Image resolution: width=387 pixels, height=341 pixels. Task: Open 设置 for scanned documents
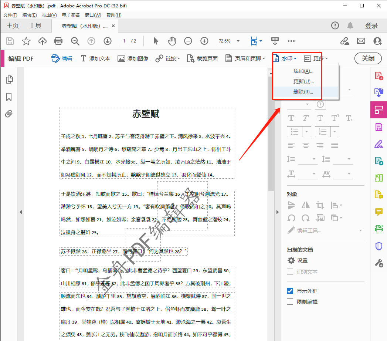tap(298, 260)
